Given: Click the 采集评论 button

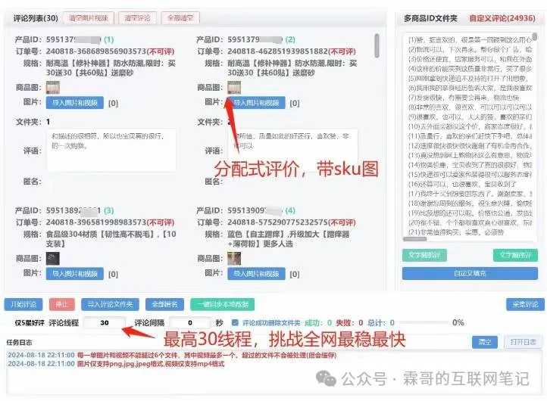Looking at the screenshot, I should coord(525,304).
